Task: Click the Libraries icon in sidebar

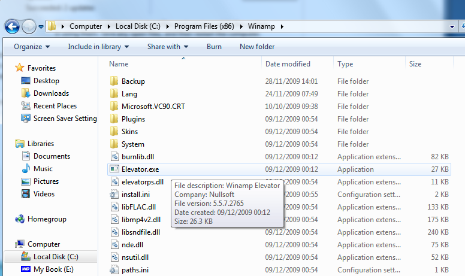Action: click(20, 144)
